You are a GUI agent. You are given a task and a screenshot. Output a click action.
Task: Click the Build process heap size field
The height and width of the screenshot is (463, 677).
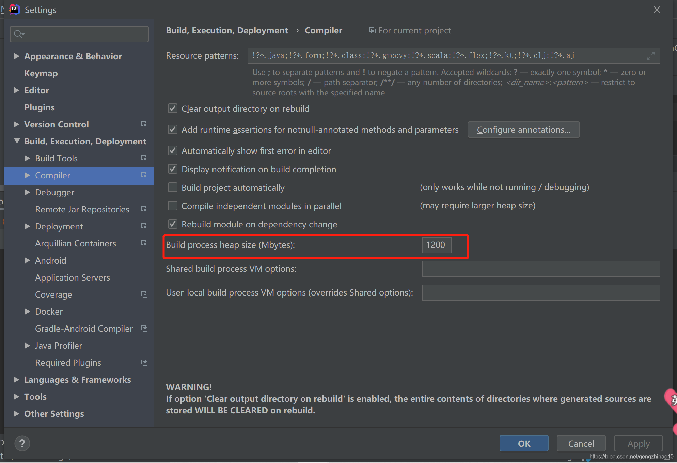[x=436, y=245]
